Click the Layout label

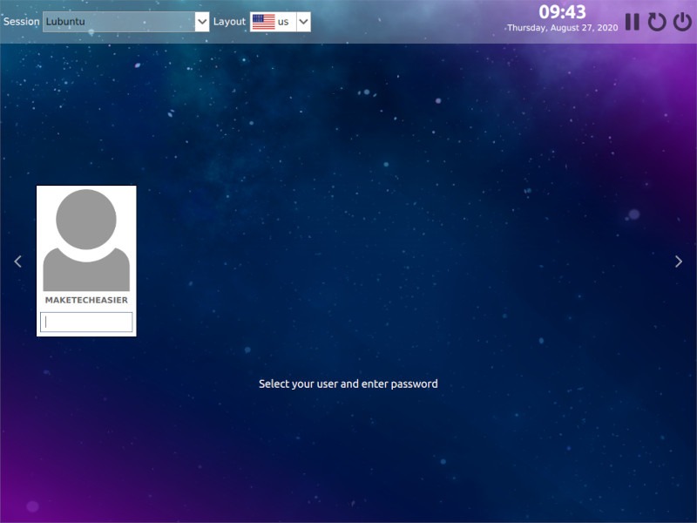[x=229, y=21]
